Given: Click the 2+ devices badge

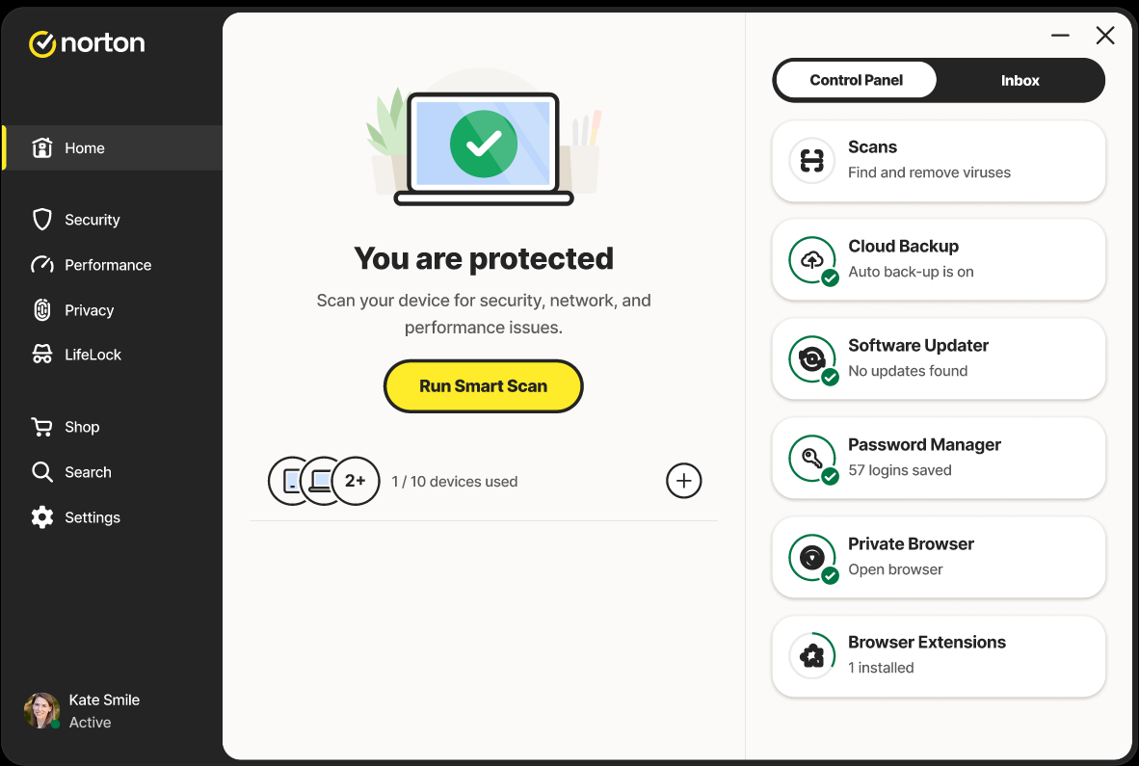Looking at the screenshot, I should click(356, 481).
